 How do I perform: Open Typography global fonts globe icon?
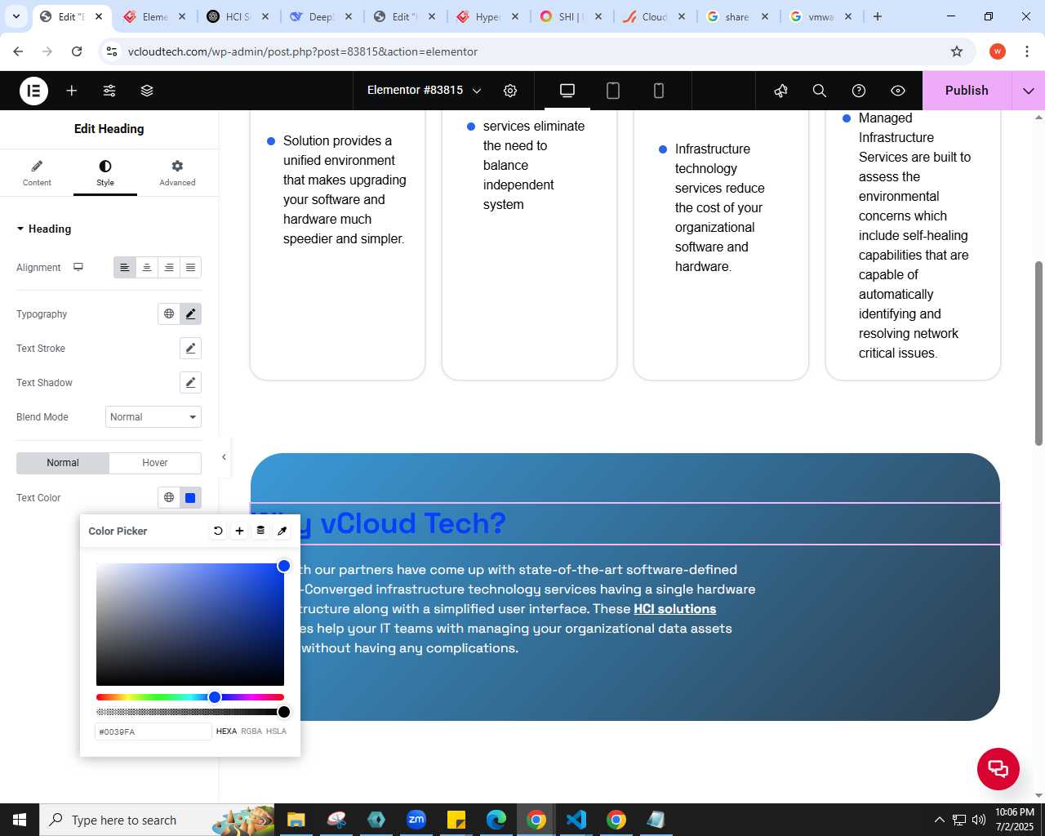pyautogui.click(x=169, y=313)
